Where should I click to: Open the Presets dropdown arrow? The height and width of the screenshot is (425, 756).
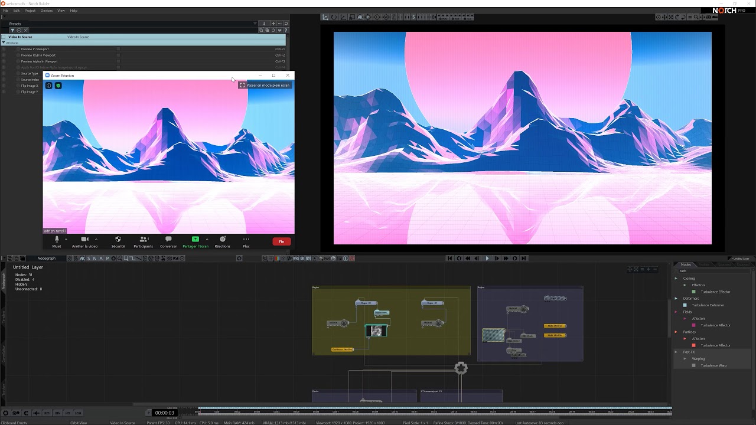(255, 24)
